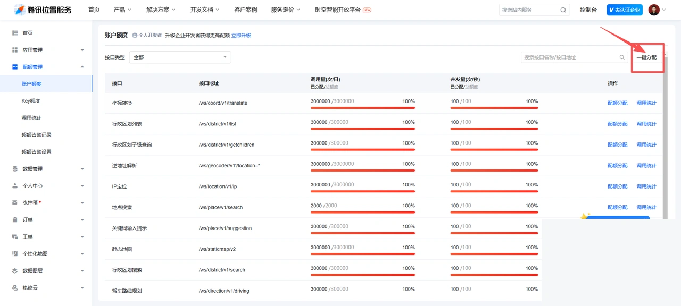The image size is (681, 306).
Task: Click the 搜索接口名称/接口地址 input field
Action: [x=569, y=57]
